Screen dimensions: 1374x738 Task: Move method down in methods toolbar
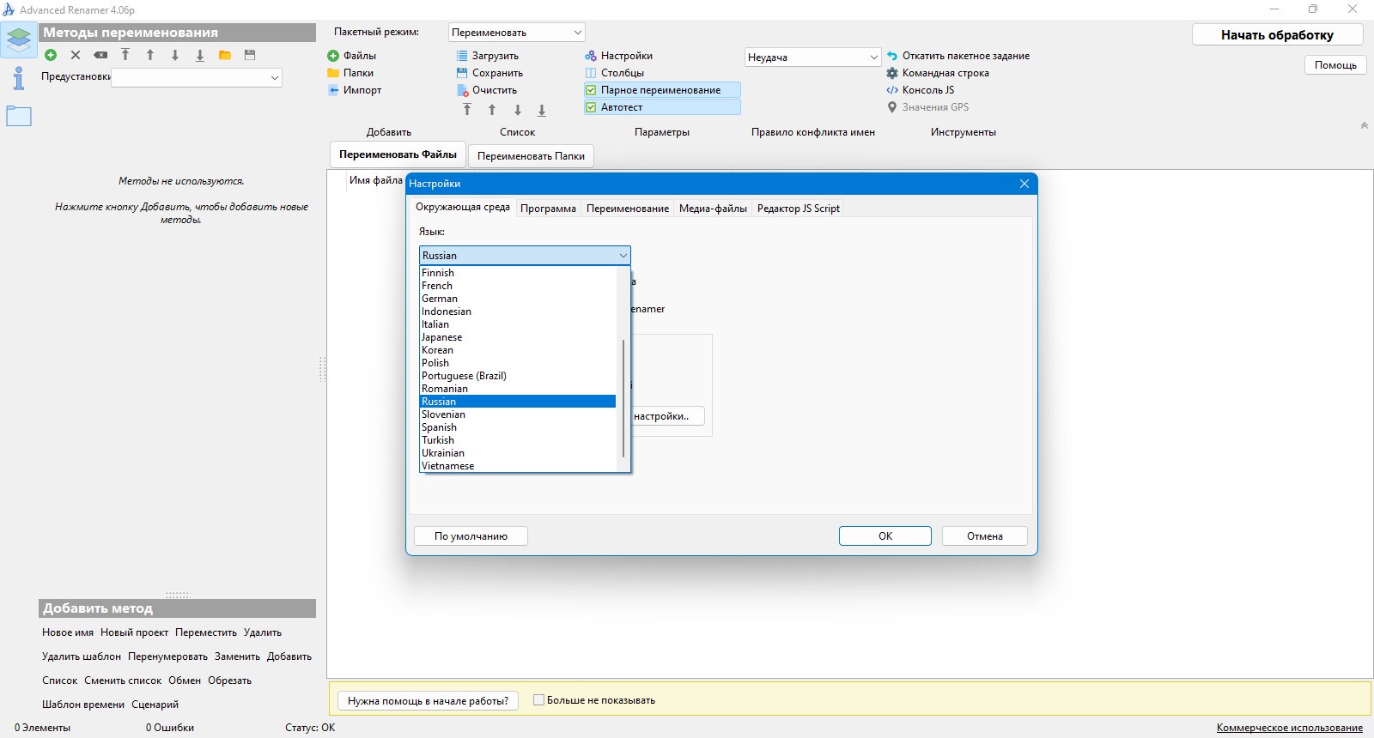coord(175,55)
